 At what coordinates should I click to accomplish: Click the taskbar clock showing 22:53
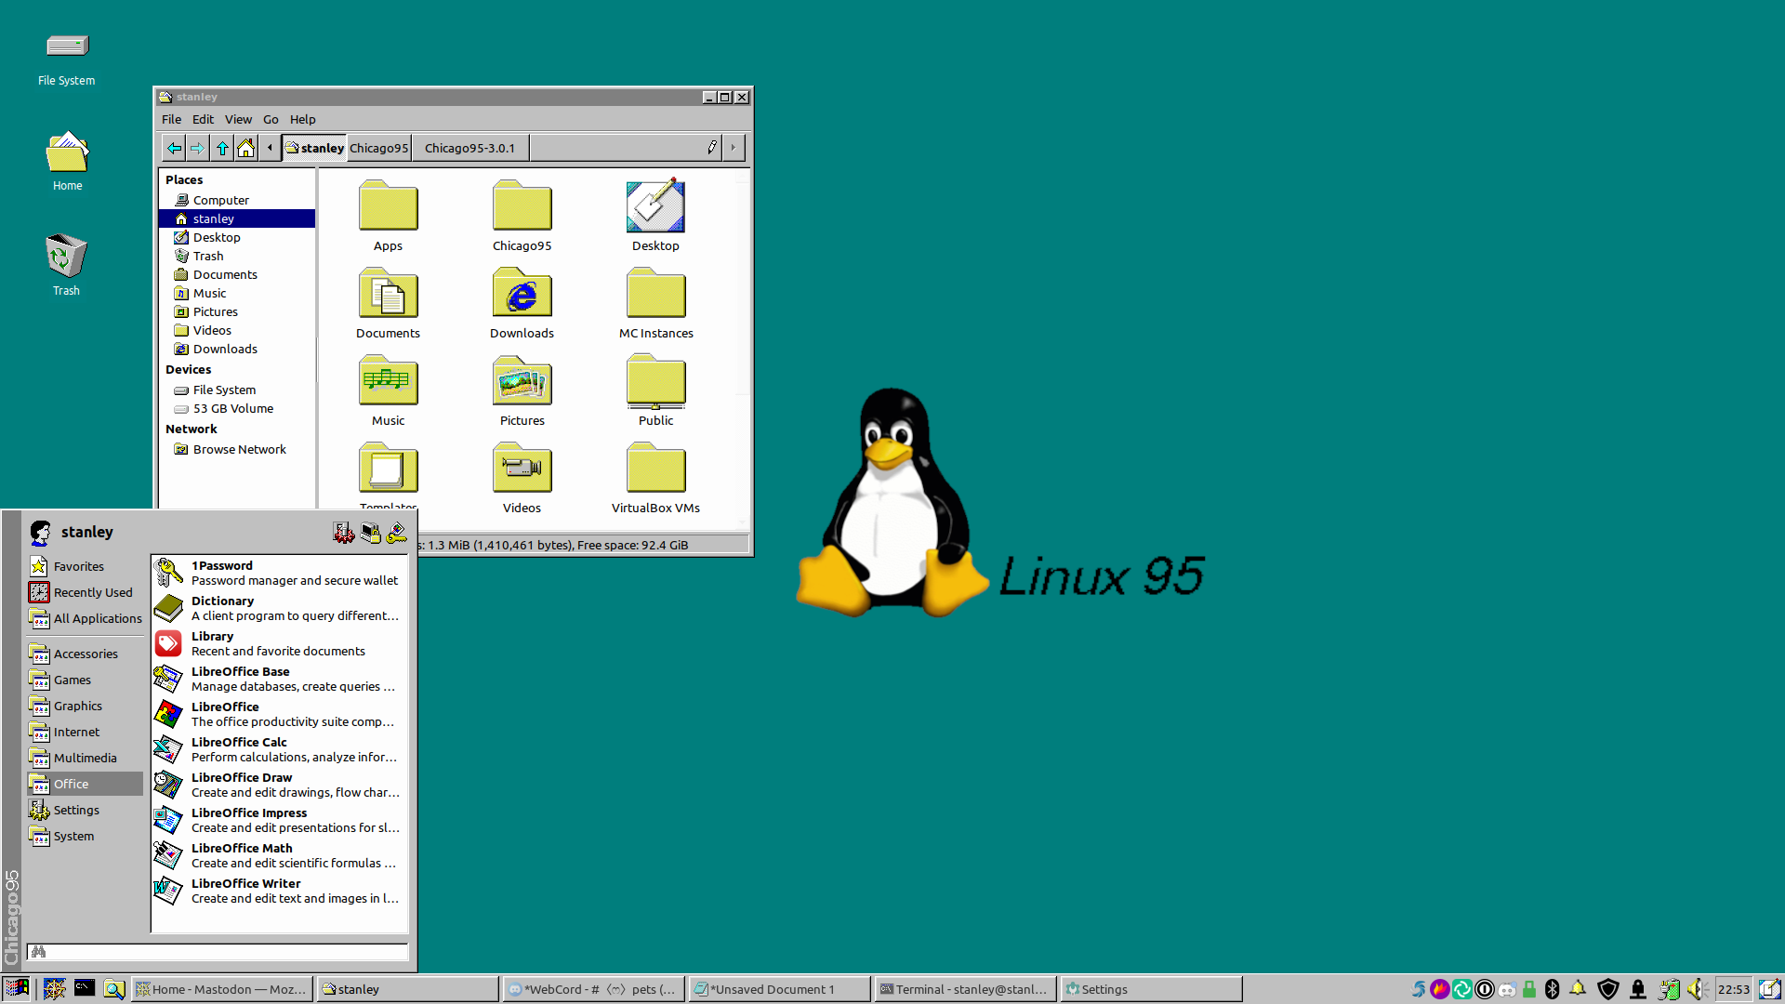pyautogui.click(x=1733, y=989)
